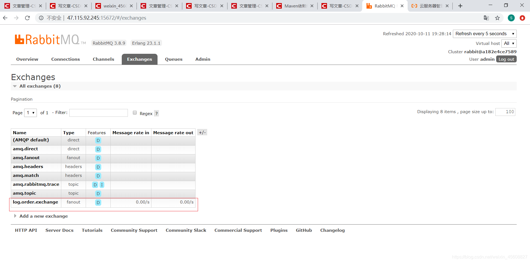Open the Changelog link
530x262 pixels.
(333, 230)
